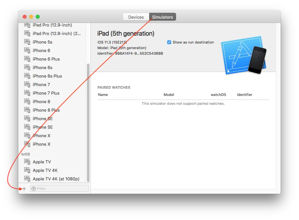
Task: Select Apple TV 4K (at 1080p)
Action: coord(56,179)
